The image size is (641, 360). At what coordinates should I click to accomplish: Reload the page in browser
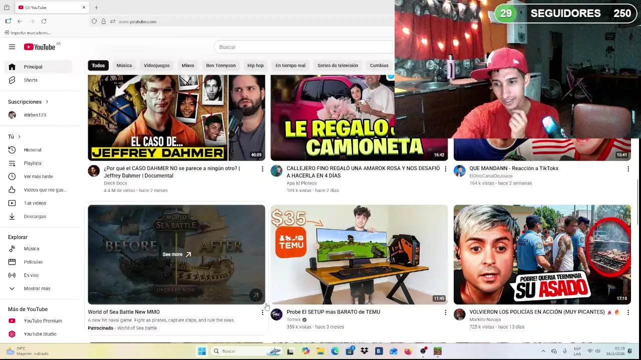(44, 21)
